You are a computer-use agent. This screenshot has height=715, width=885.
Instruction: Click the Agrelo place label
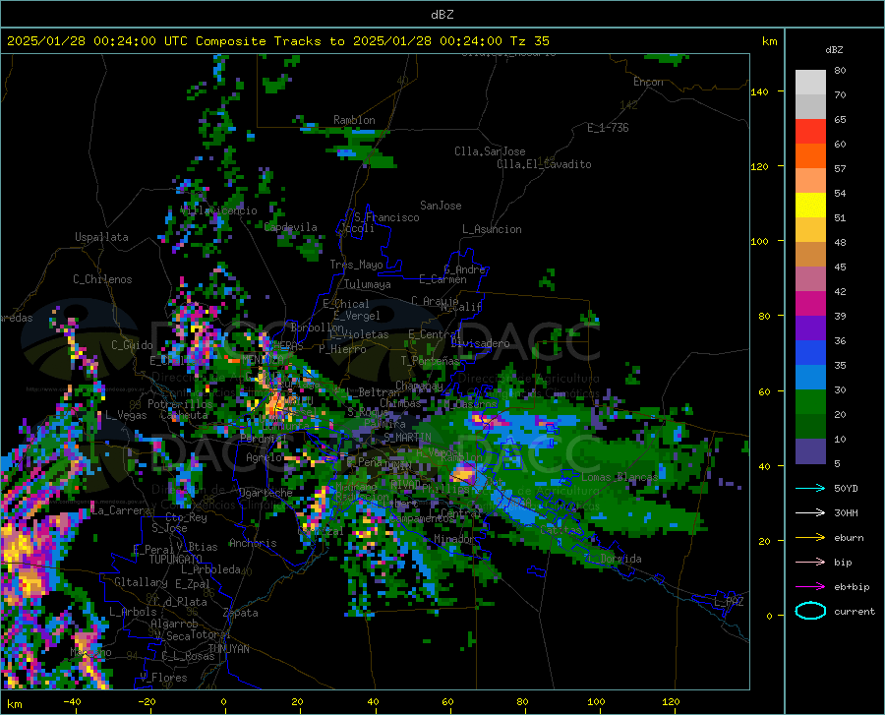(x=264, y=457)
